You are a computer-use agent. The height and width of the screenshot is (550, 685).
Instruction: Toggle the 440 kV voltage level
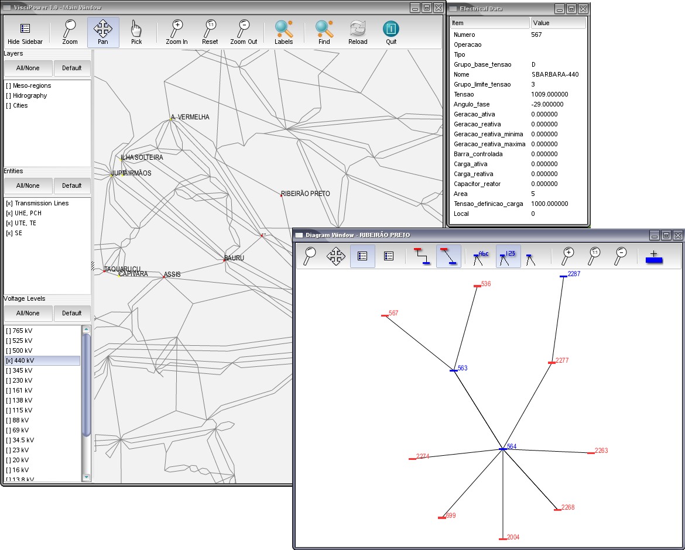[42, 360]
